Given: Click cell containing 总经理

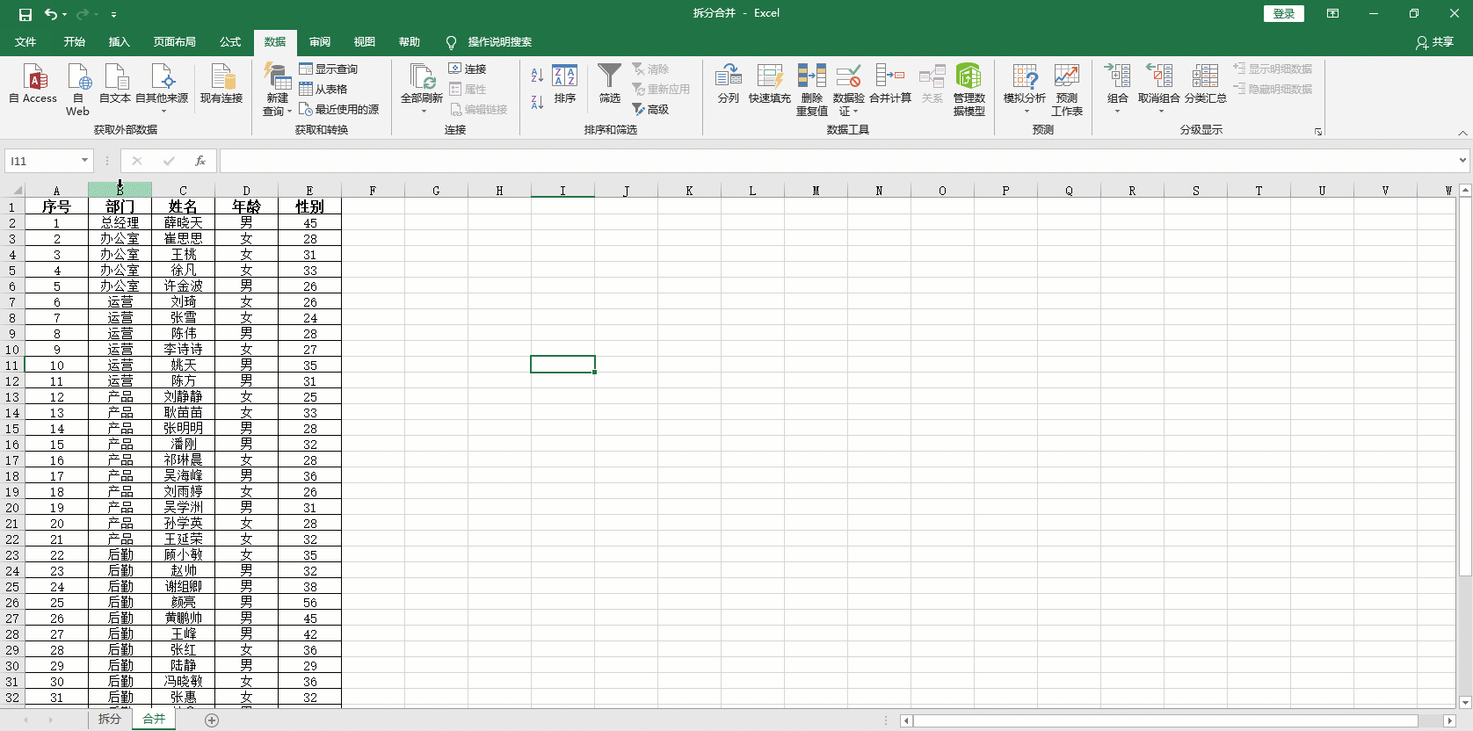Looking at the screenshot, I should tap(120, 222).
